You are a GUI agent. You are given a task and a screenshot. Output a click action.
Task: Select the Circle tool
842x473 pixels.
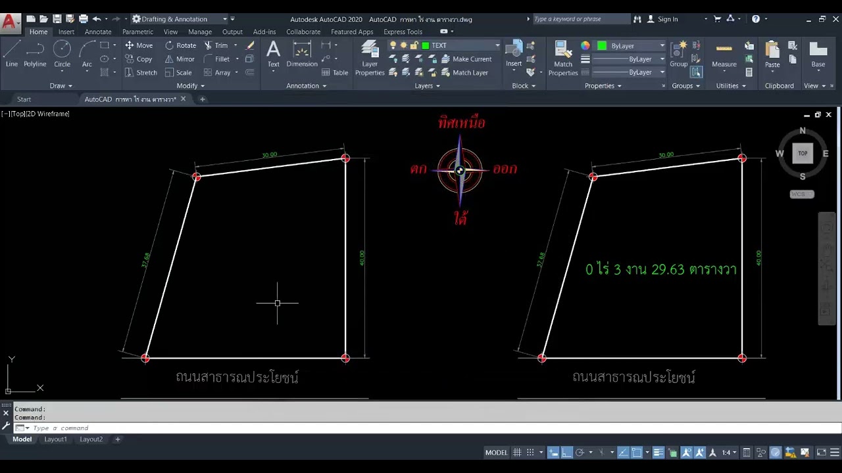(x=62, y=54)
